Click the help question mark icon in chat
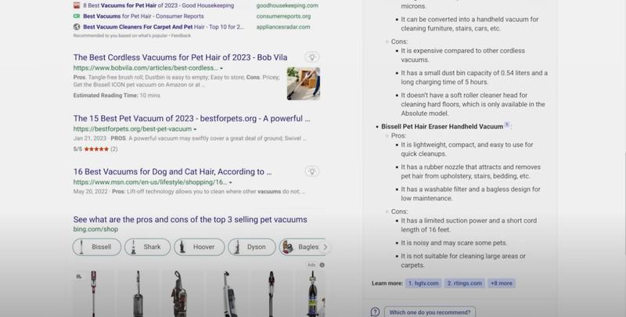626x317 pixels. [376, 312]
